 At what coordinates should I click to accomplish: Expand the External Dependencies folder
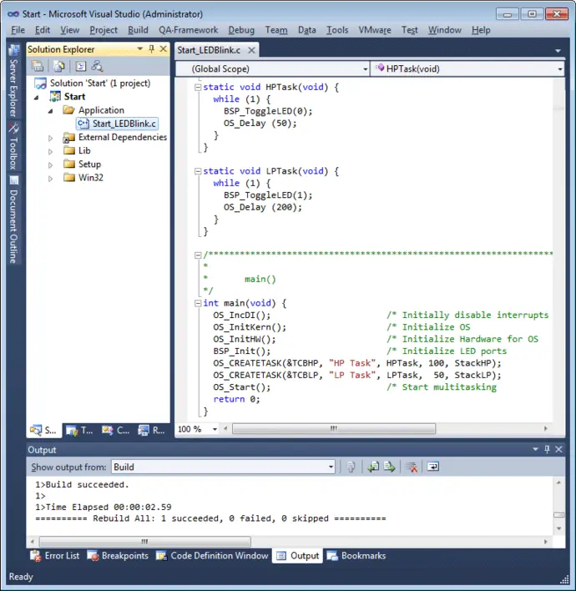[50, 138]
